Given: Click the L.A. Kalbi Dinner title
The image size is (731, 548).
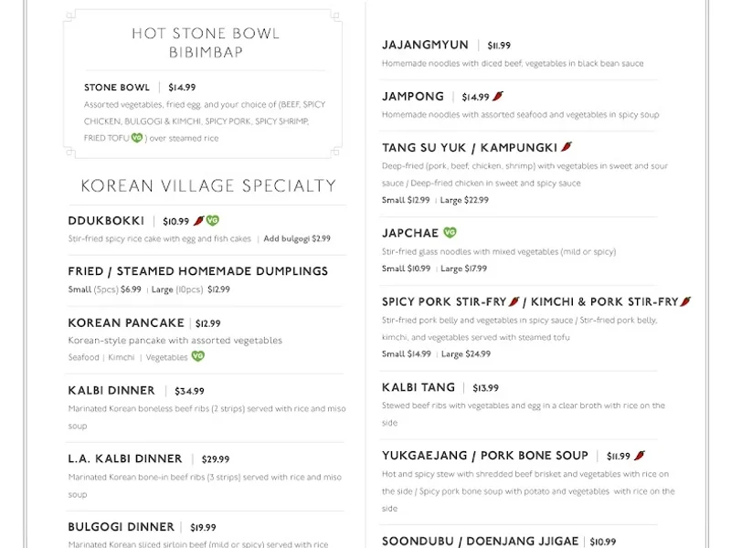Looking at the screenshot, I should pos(125,458).
